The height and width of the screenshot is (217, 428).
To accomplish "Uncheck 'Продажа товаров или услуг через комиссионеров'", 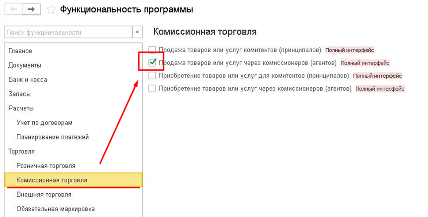I will point(152,63).
